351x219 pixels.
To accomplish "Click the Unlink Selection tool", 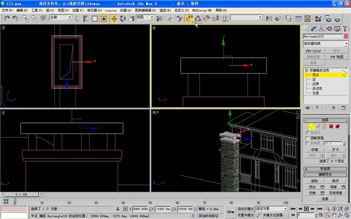I will point(35,18).
